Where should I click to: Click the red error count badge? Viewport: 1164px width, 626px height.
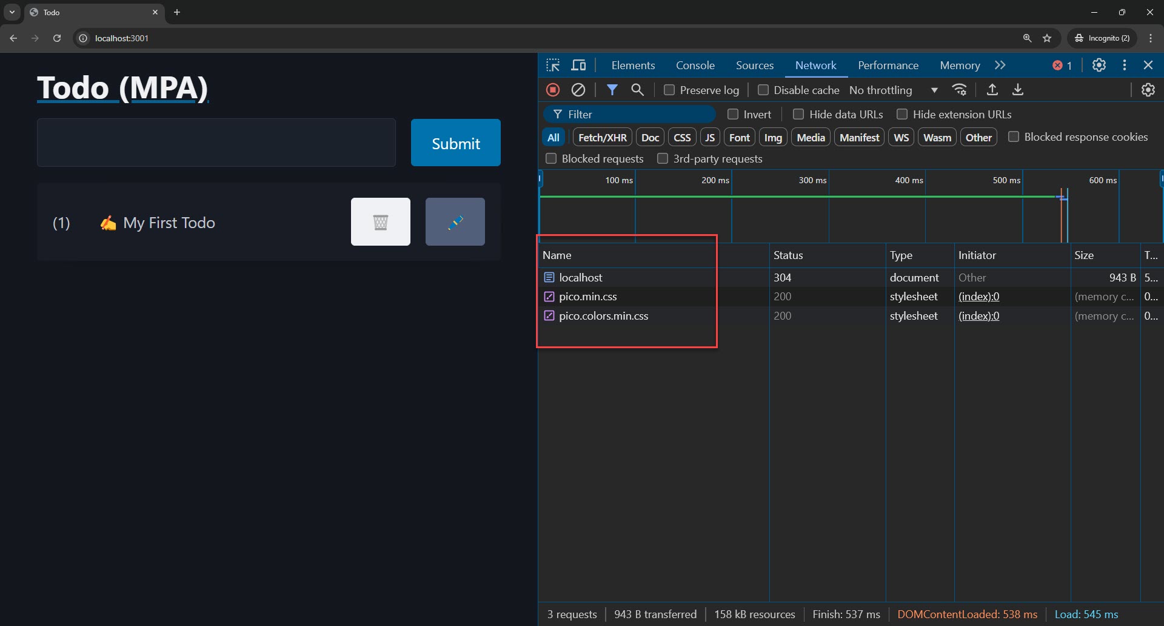1062,66
